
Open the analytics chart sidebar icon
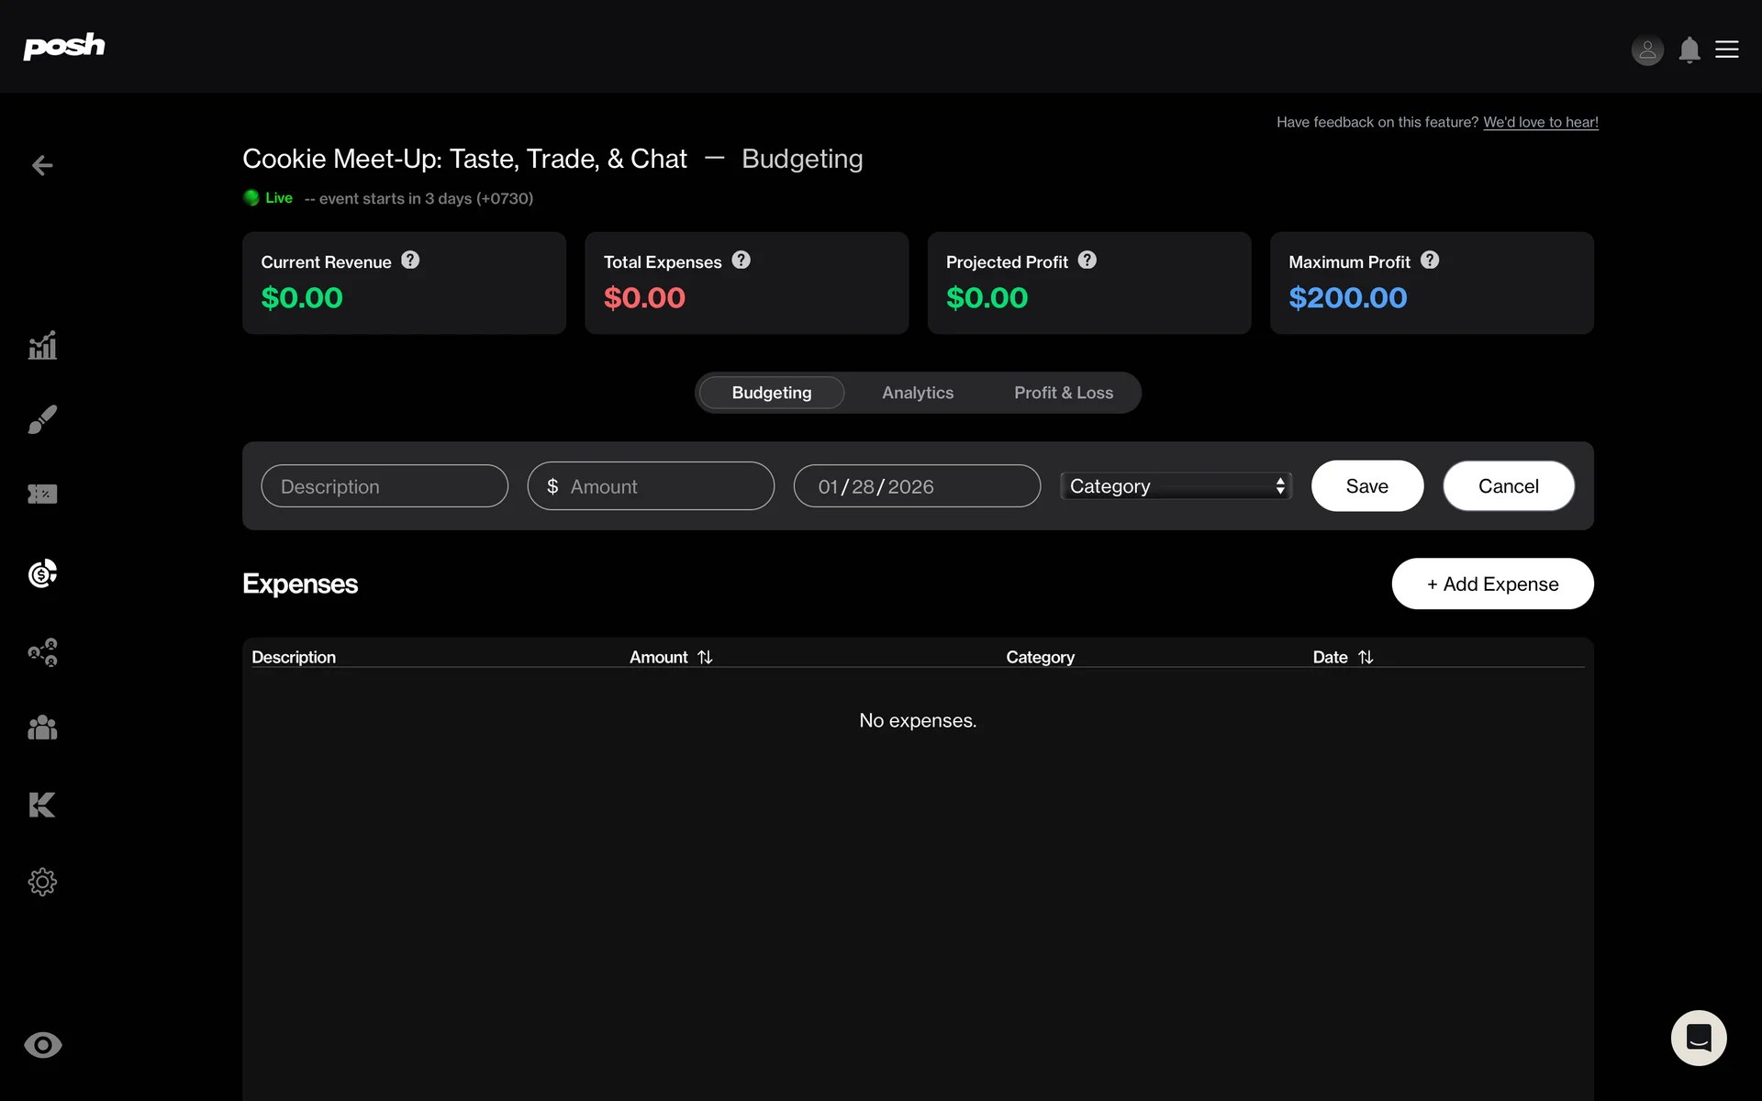(42, 346)
